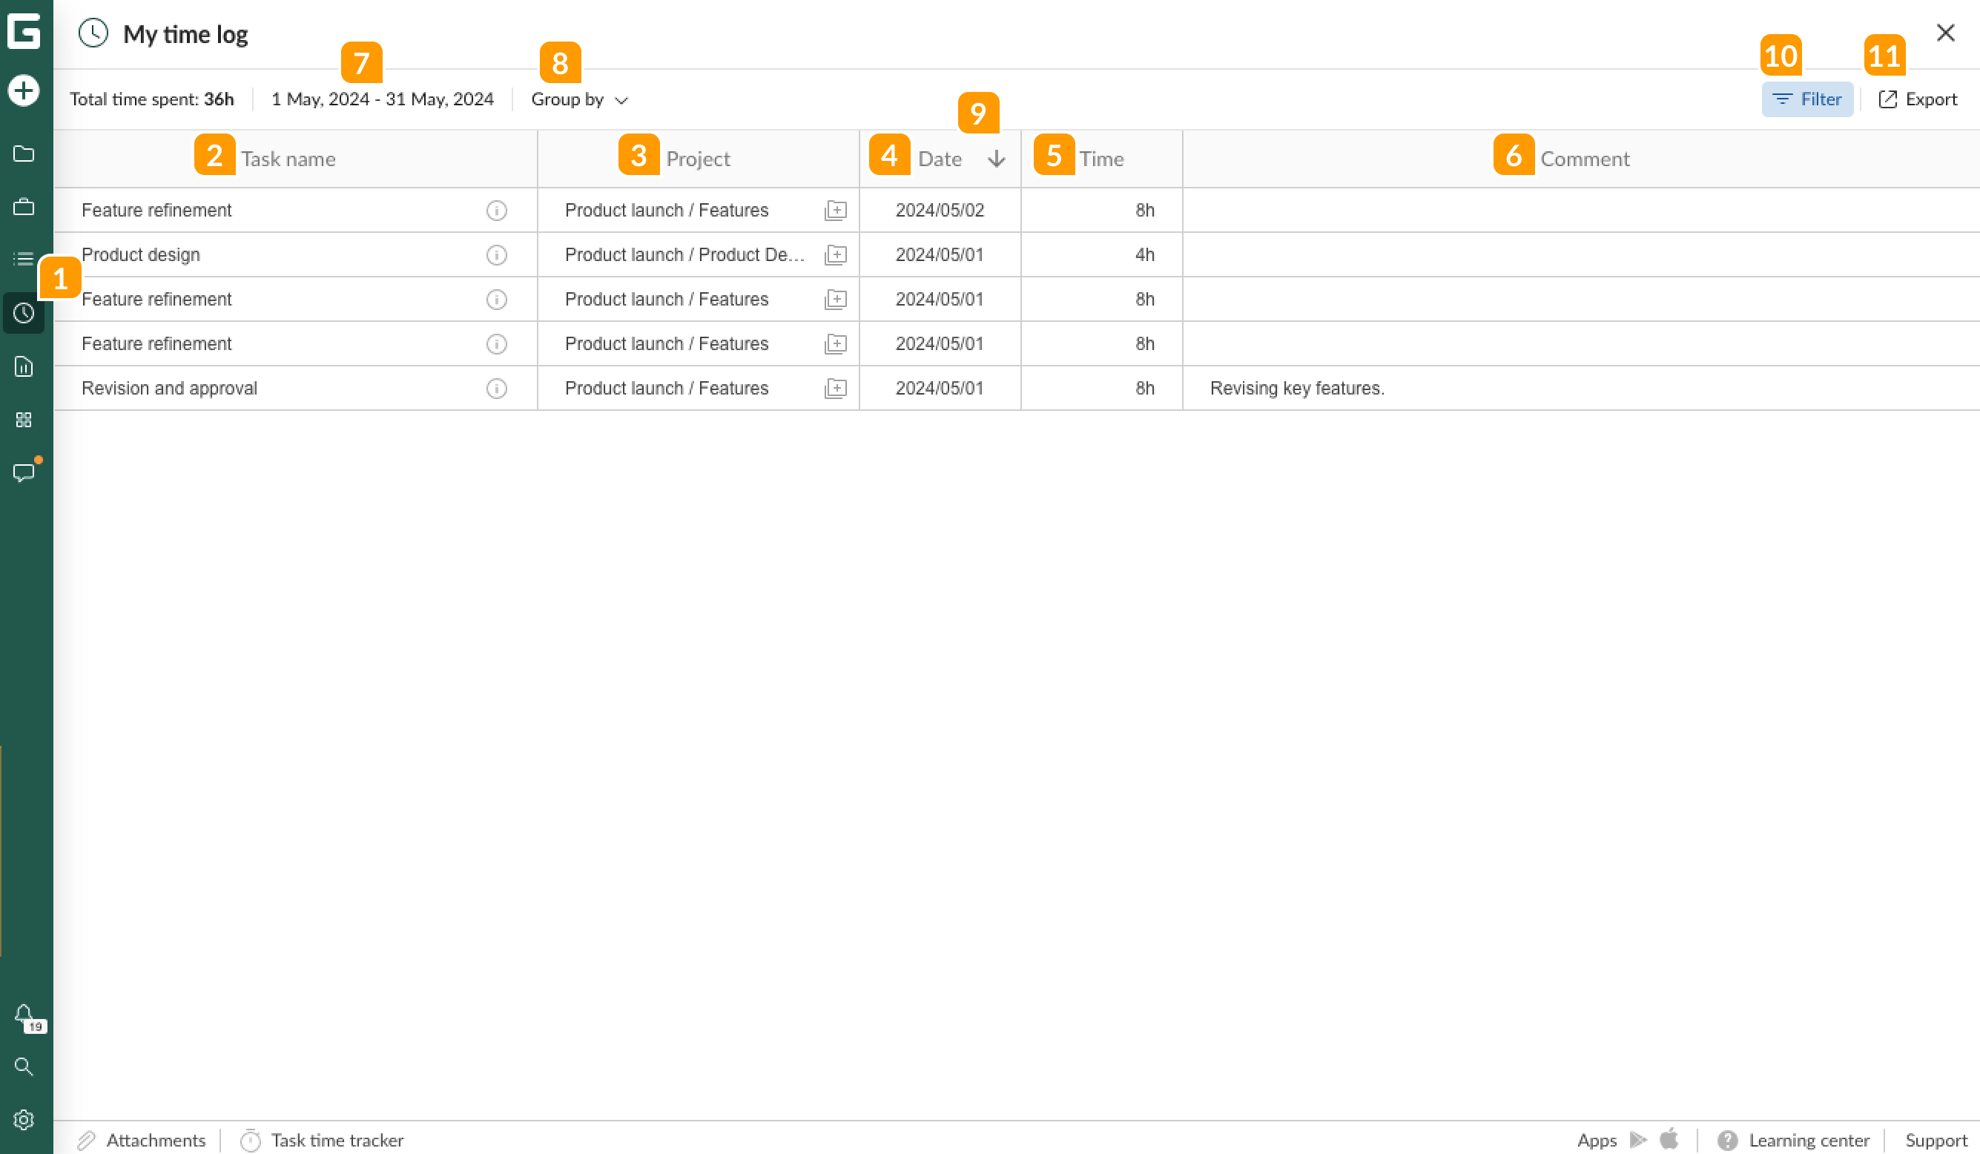Expand the Group by dropdown
This screenshot has height=1154, width=1980.
click(580, 100)
